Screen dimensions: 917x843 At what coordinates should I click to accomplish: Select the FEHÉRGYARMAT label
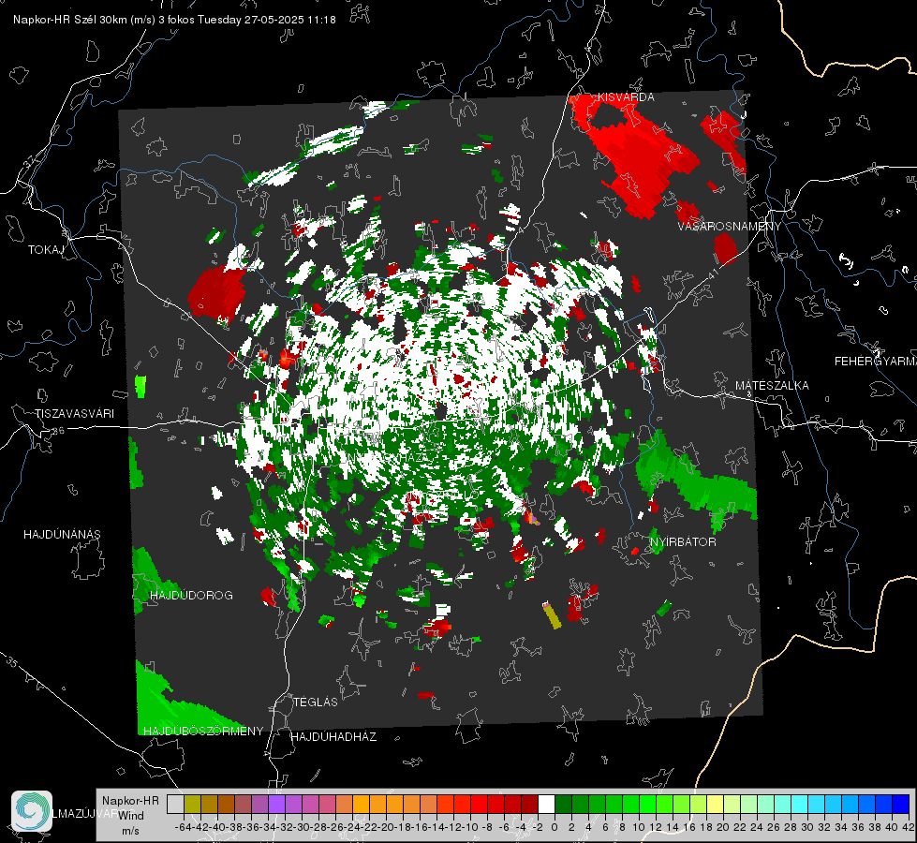point(876,362)
